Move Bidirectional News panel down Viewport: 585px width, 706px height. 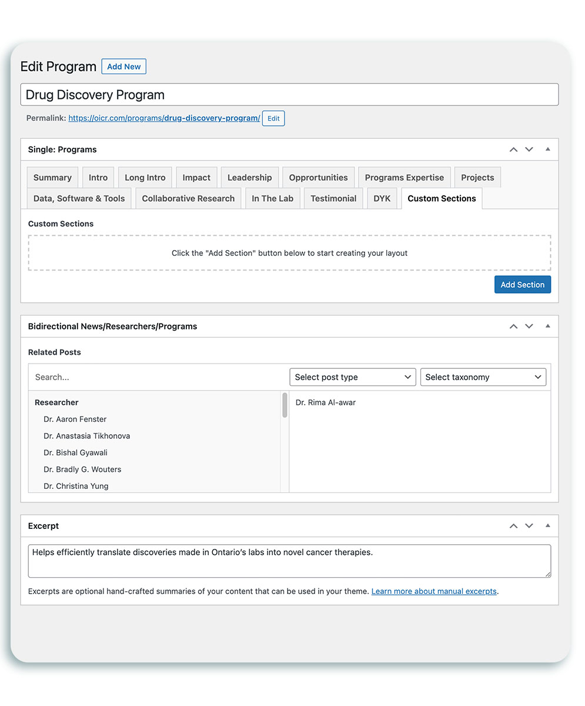click(529, 326)
